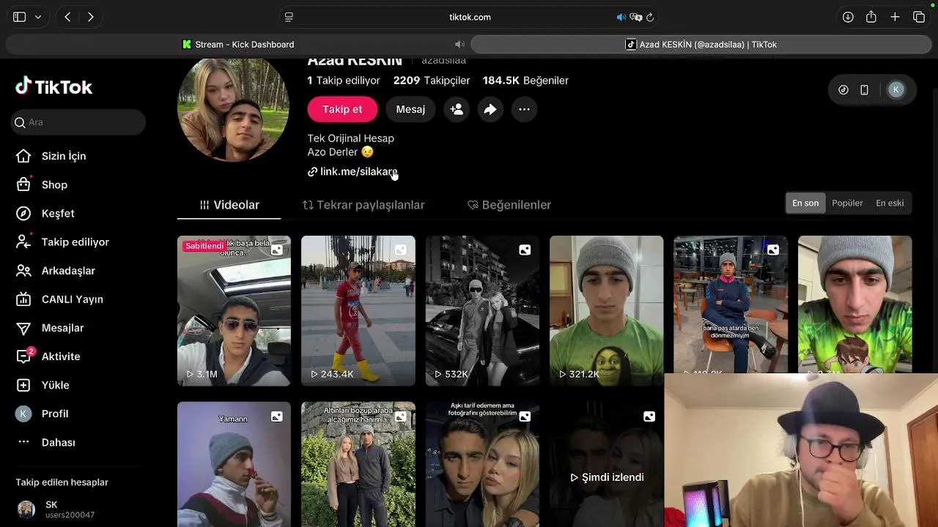Image resolution: width=938 pixels, height=527 pixels.
Task: Open a new Safari tab
Action: 895,17
